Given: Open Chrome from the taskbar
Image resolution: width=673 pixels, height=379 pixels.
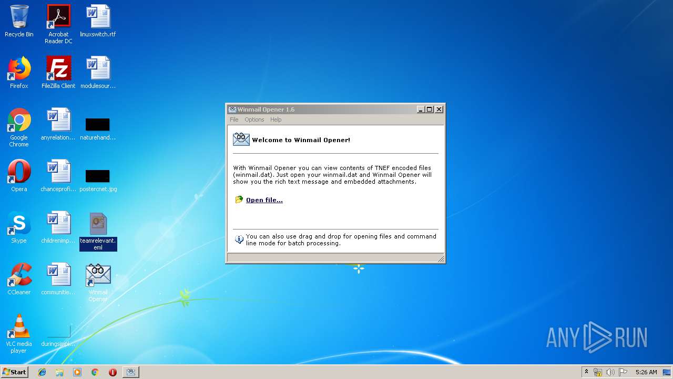Looking at the screenshot, I should [95, 372].
